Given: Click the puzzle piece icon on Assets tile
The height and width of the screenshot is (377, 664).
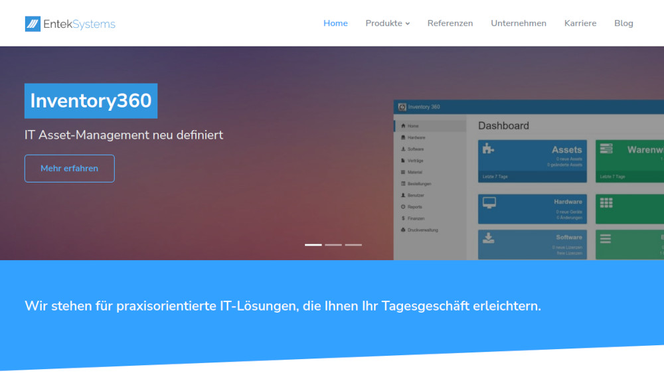Looking at the screenshot, I should tap(488, 149).
